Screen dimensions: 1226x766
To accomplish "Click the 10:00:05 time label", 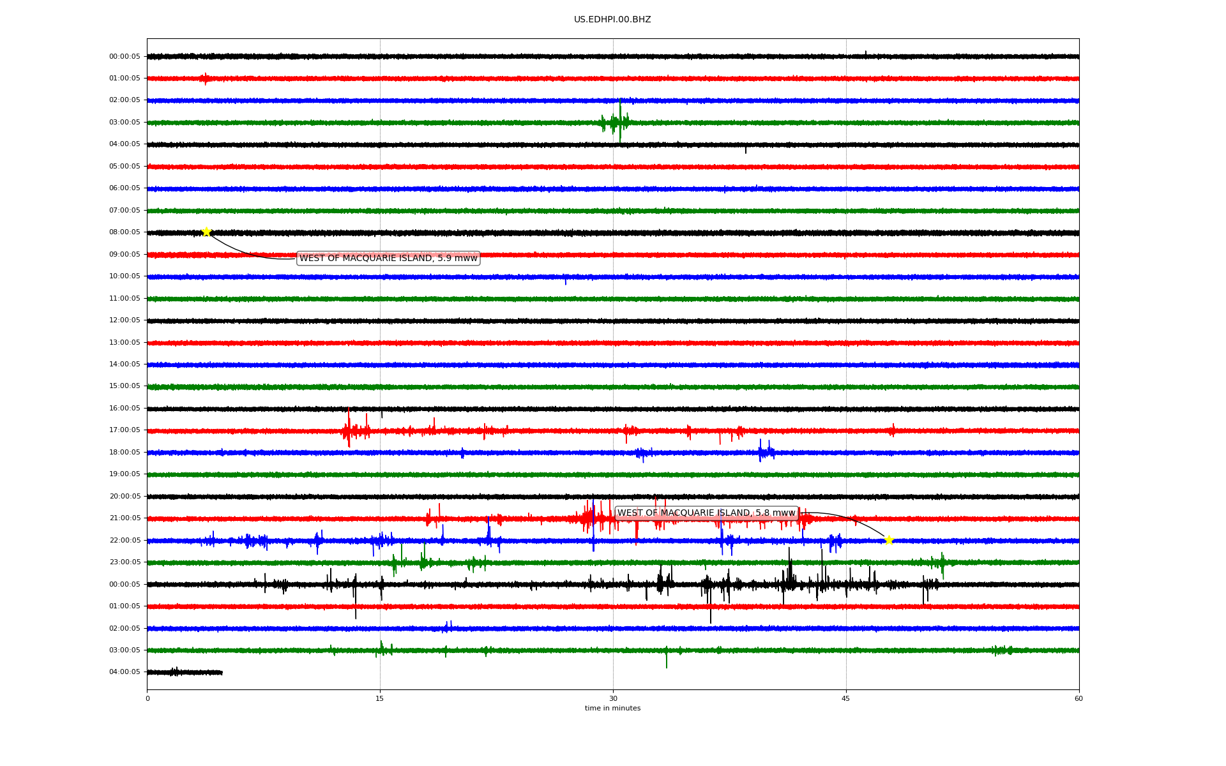I will pos(125,276).
